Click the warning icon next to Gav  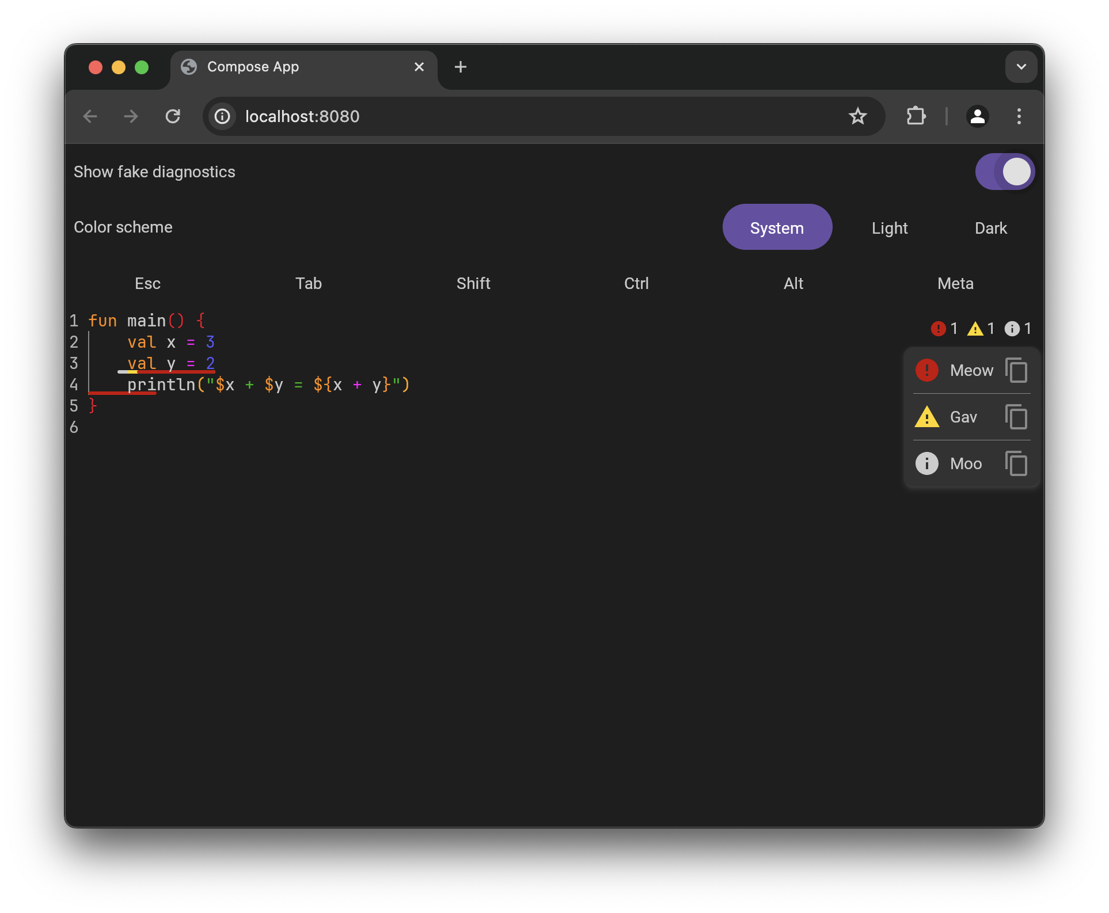925,416
